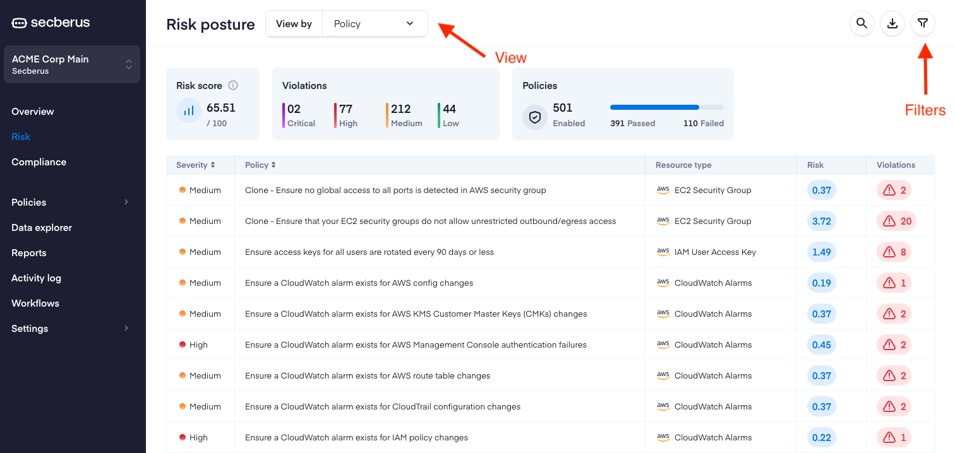Open policy 'Ensure access keys for all users are rotated'
The width and height of the screenshot is (955, 453).
[x=369, y=252]
